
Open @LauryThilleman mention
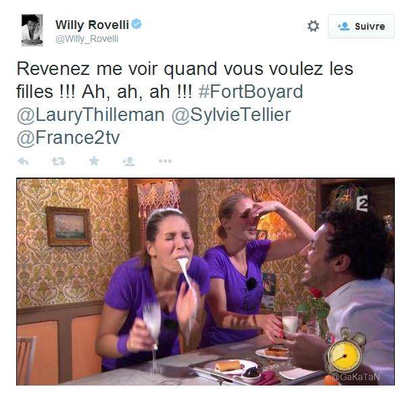click(91, 114)
